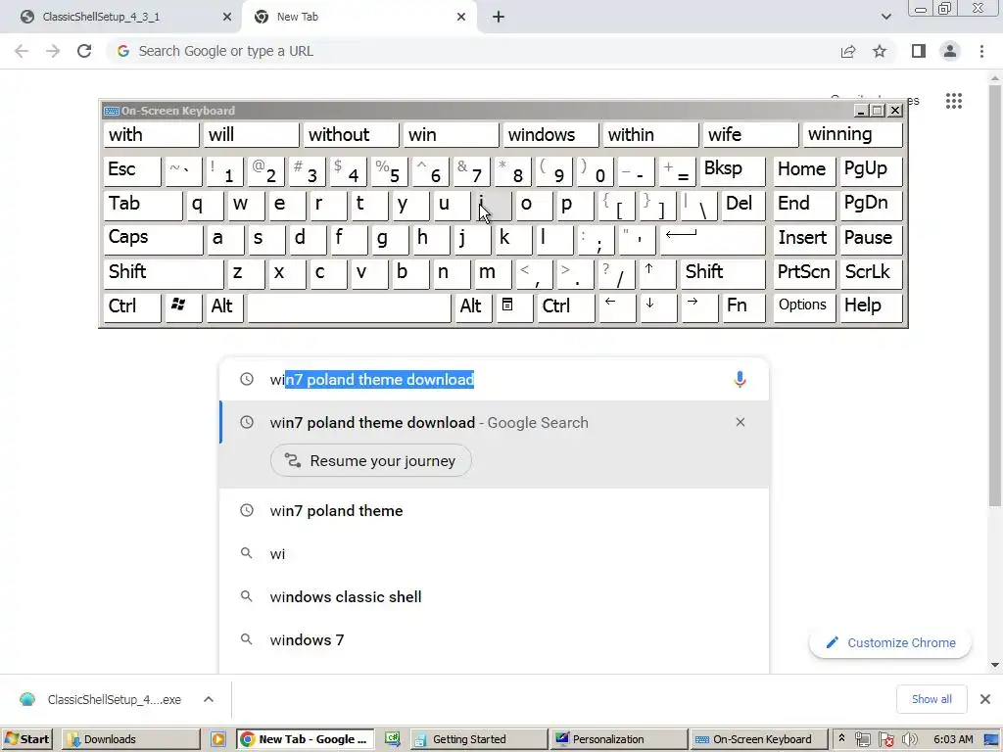
Task: Click the Esc key on On-Screen Keyboard
Action: point(132,171)
